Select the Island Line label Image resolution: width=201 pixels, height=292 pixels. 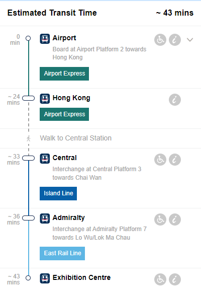(x=58, y=193)
